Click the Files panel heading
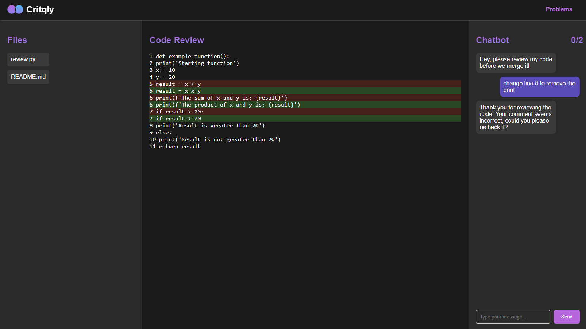The height and width of the screenshot is (329, 586). click(17, 40)
